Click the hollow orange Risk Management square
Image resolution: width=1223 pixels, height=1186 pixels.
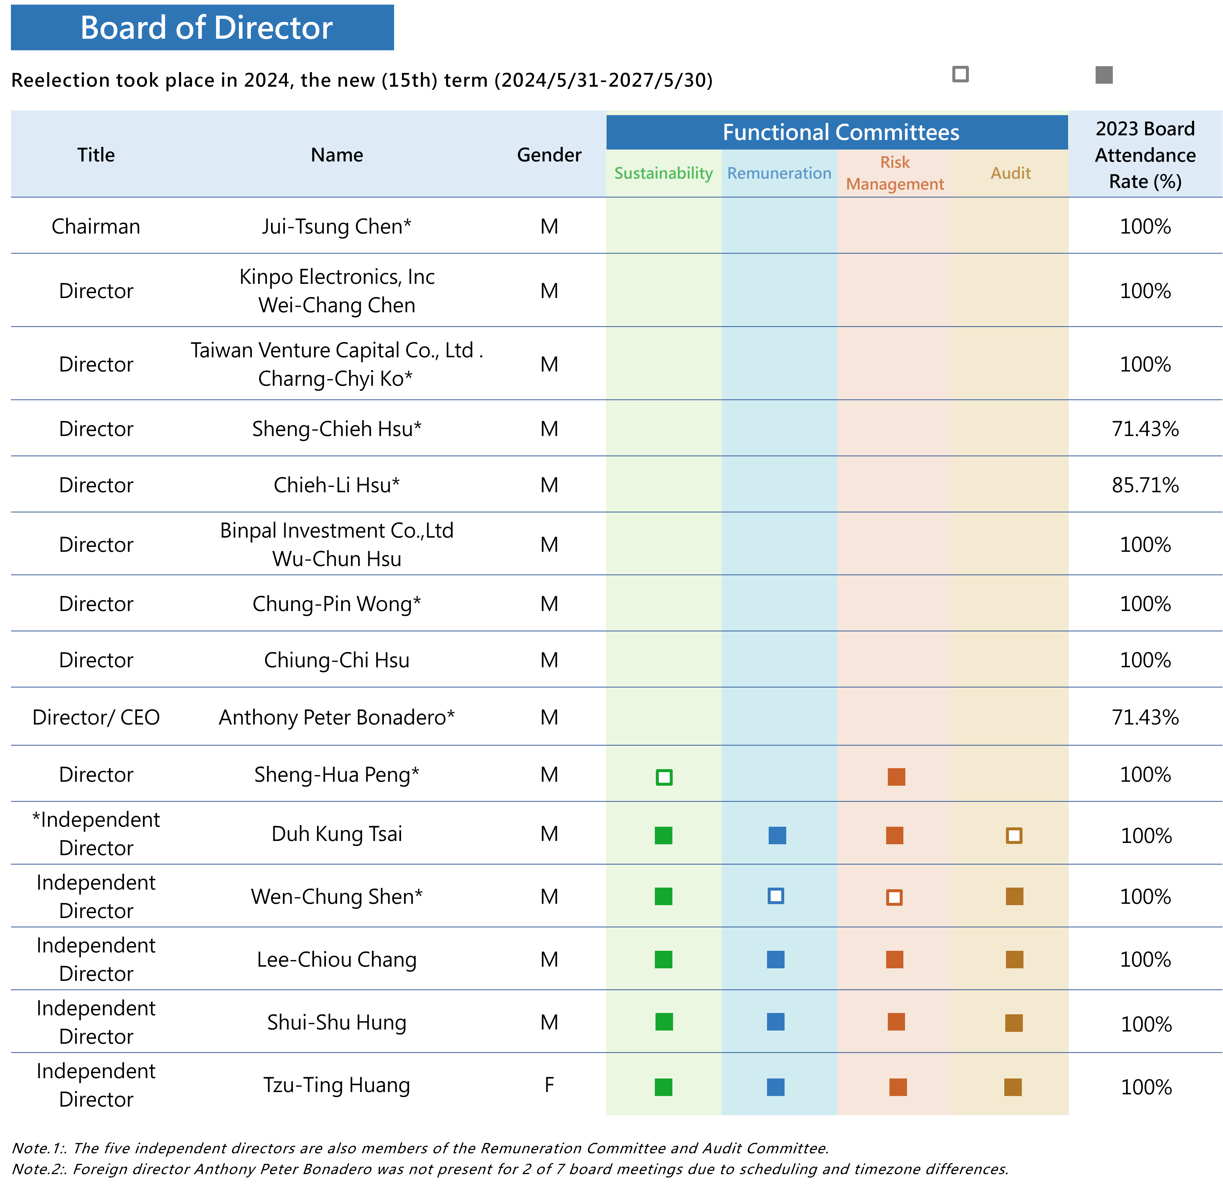pos(894,898)
